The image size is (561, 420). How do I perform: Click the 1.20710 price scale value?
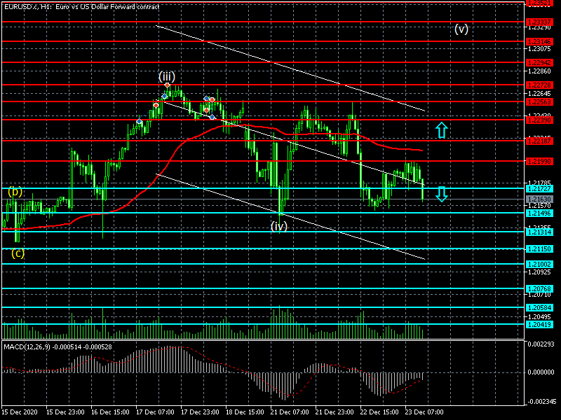click(539, 295)
